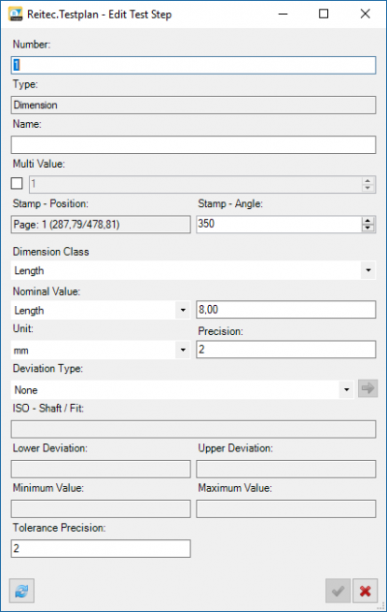The width and height of the screenshot is (387, 612).
Task: Decrease Stamp - Angle with down arrow
Action: pos(368,228)
